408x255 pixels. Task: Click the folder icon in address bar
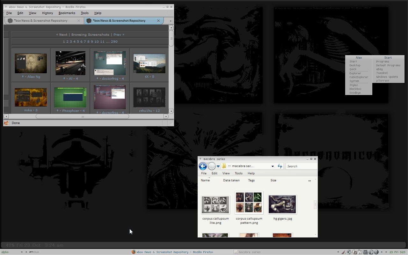[x=224, y=166]
